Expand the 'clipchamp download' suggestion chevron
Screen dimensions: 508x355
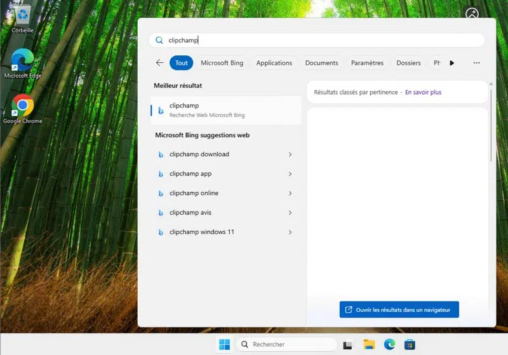(x=290, y=154)
